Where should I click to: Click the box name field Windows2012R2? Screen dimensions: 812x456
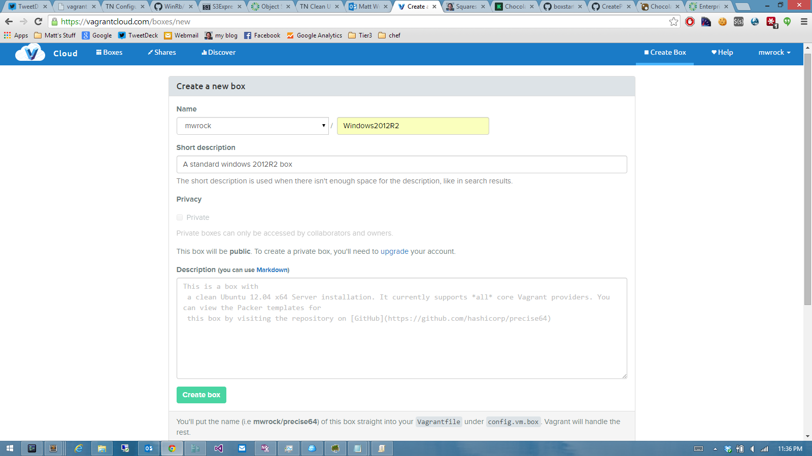click(413, 126)
